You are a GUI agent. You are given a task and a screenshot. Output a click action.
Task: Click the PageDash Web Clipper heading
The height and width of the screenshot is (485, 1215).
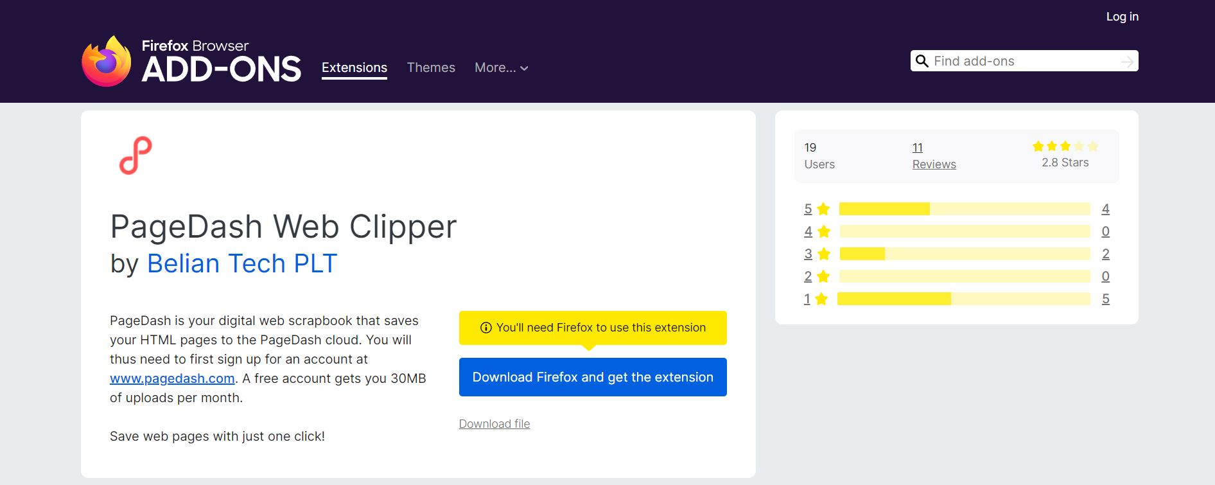(283, 227)
